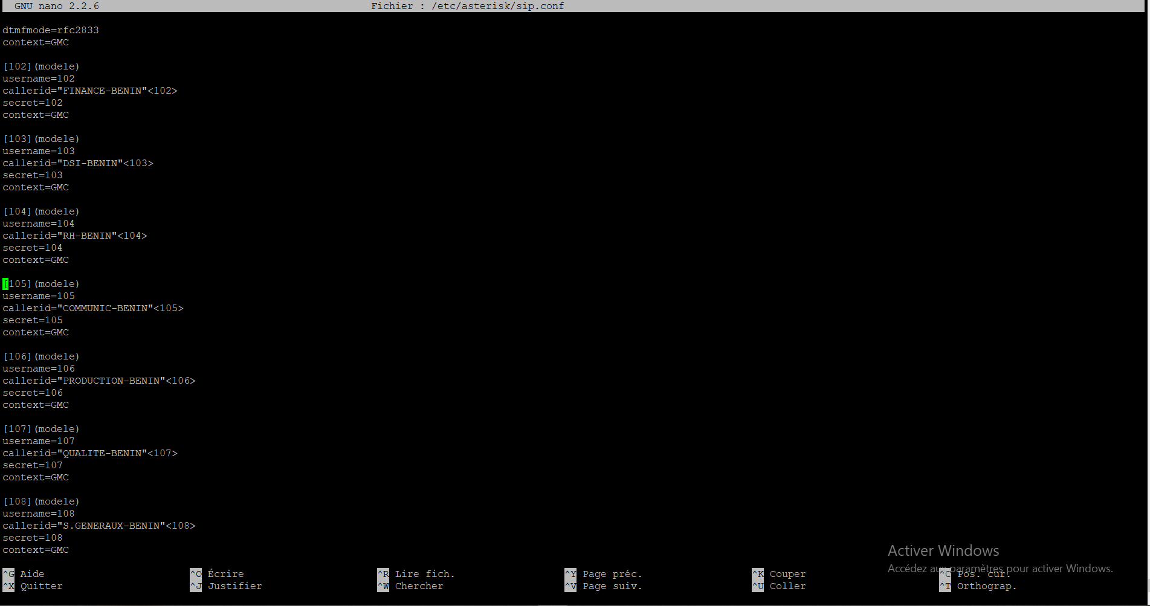Click the ^G Aide help shortcut

(24, 574)
